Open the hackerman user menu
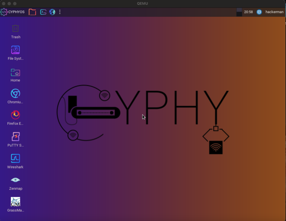286x221 pixels. [274, 12]
